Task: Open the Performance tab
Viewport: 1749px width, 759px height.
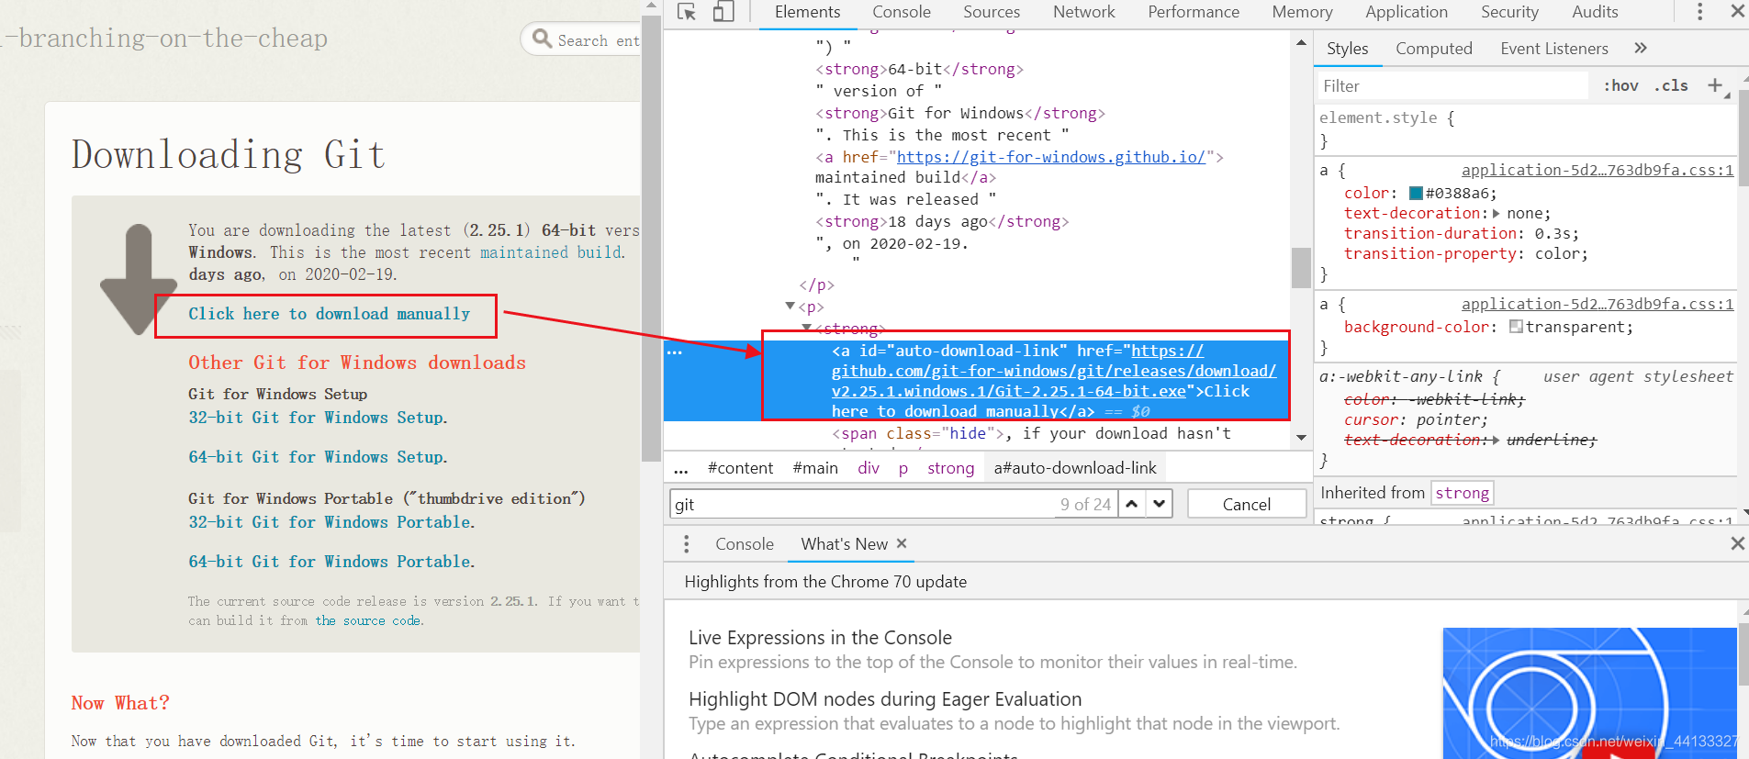Action: pos(1194,12)
